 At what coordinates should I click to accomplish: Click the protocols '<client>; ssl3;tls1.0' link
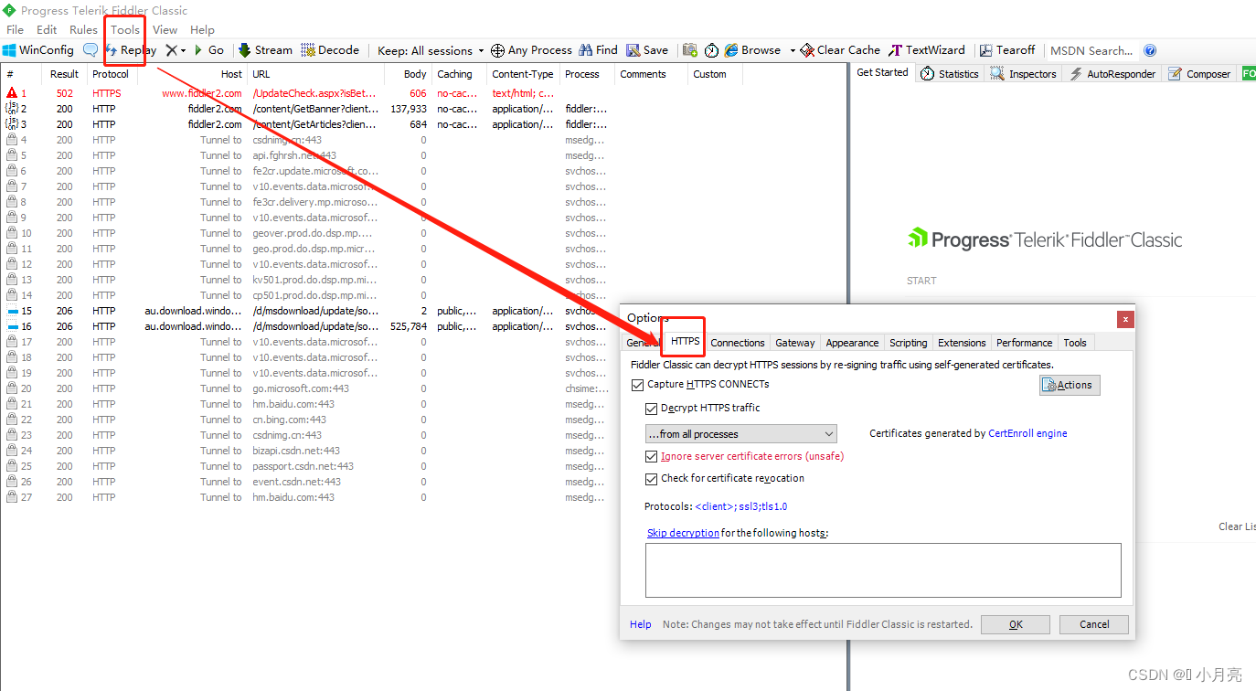coord(740,506)
